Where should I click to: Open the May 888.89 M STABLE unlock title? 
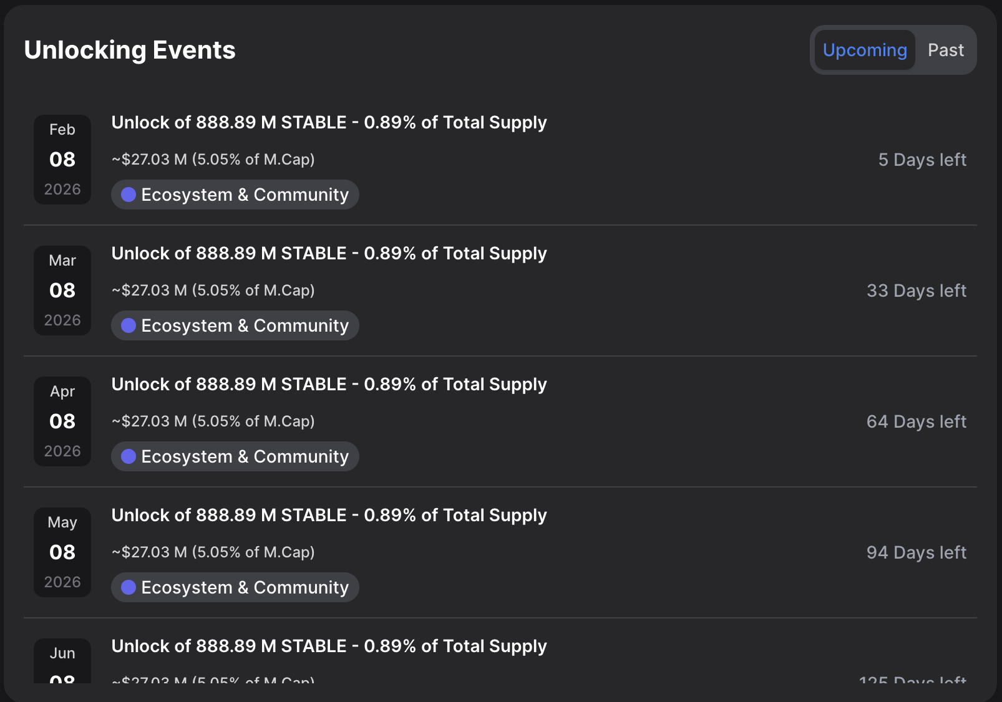[329, 515]
